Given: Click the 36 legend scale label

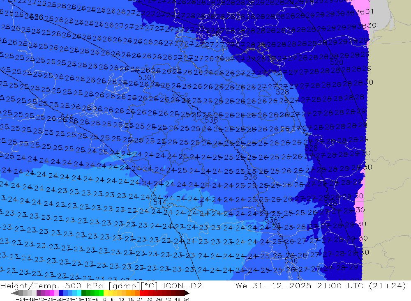Looking at the screenshot, I should [x=159, y=299].
